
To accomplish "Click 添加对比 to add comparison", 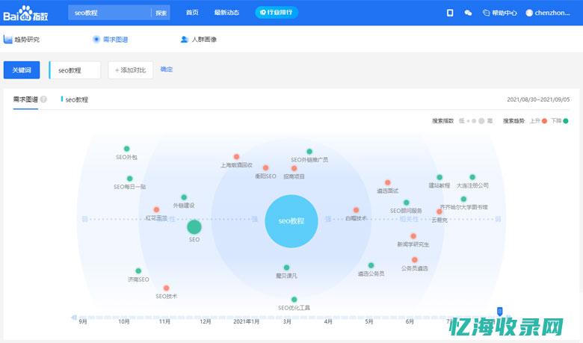I will coord(131,69).
